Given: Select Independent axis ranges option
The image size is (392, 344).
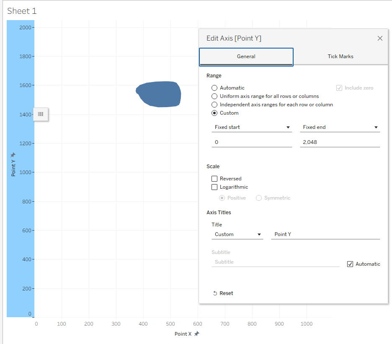Looking at the screenshot, I should coord(214,105).
